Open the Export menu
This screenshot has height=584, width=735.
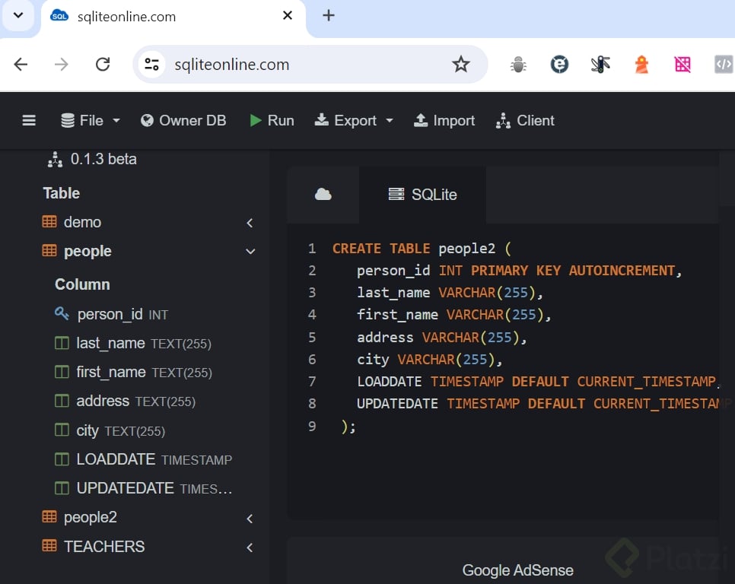tap(354, 121)
